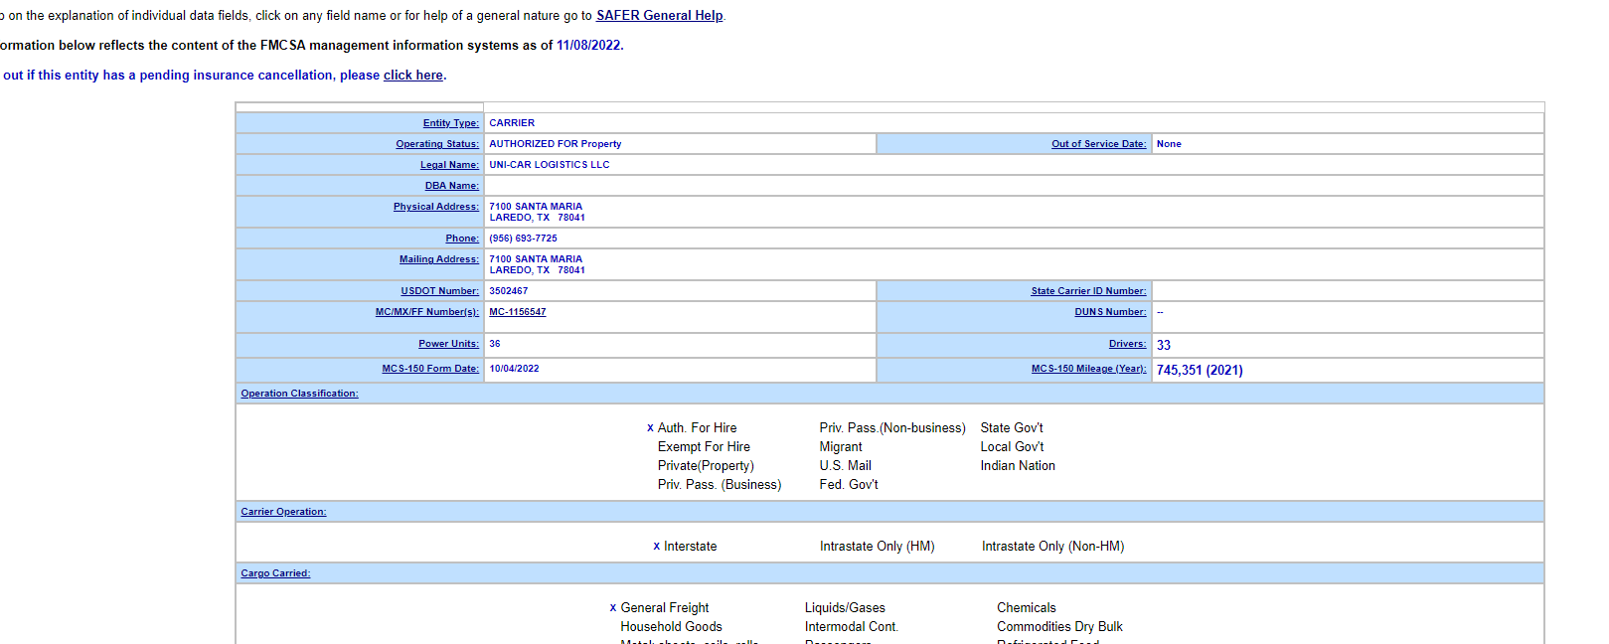1609x644 pixels.
Task: Click the MCS-150 Mileage (Year) field name
Action: 1089,369
